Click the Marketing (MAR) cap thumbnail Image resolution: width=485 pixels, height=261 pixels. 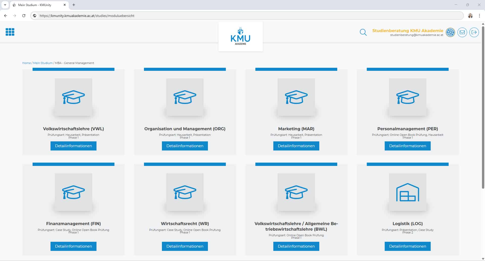click(296, 97)
